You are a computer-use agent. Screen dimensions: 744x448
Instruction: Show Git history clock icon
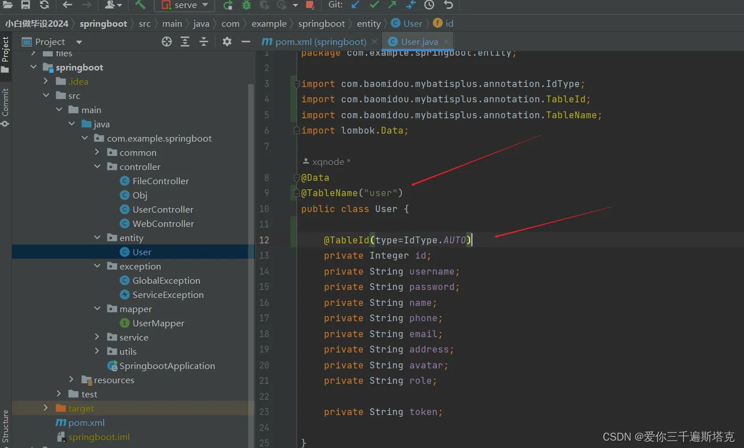[429, 5]
